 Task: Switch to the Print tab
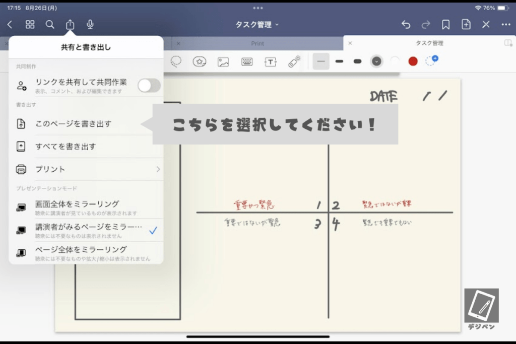point(257,43)
